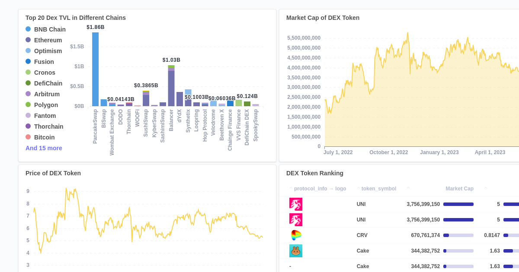Click the CRV market cap progress bar
Image resolution: width=519 pixels, height=272 pixels.
tap(458, 235)
